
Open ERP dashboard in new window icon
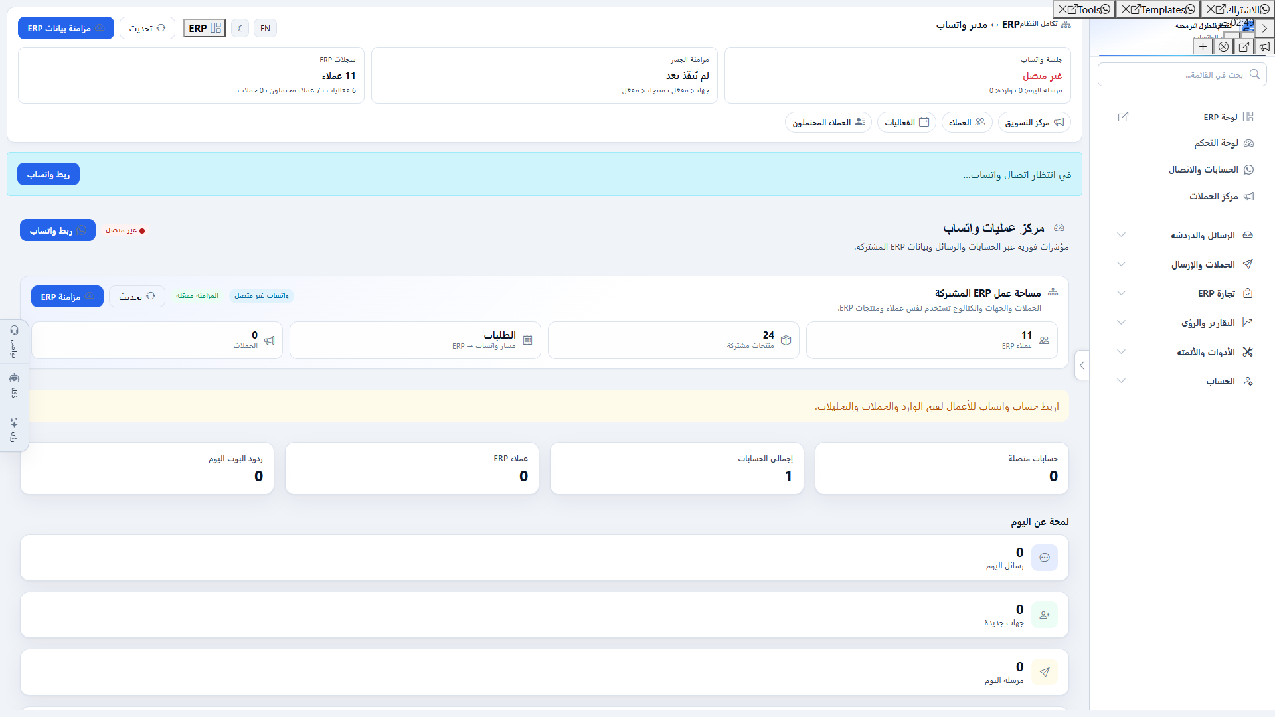[x=1123, y=117]
